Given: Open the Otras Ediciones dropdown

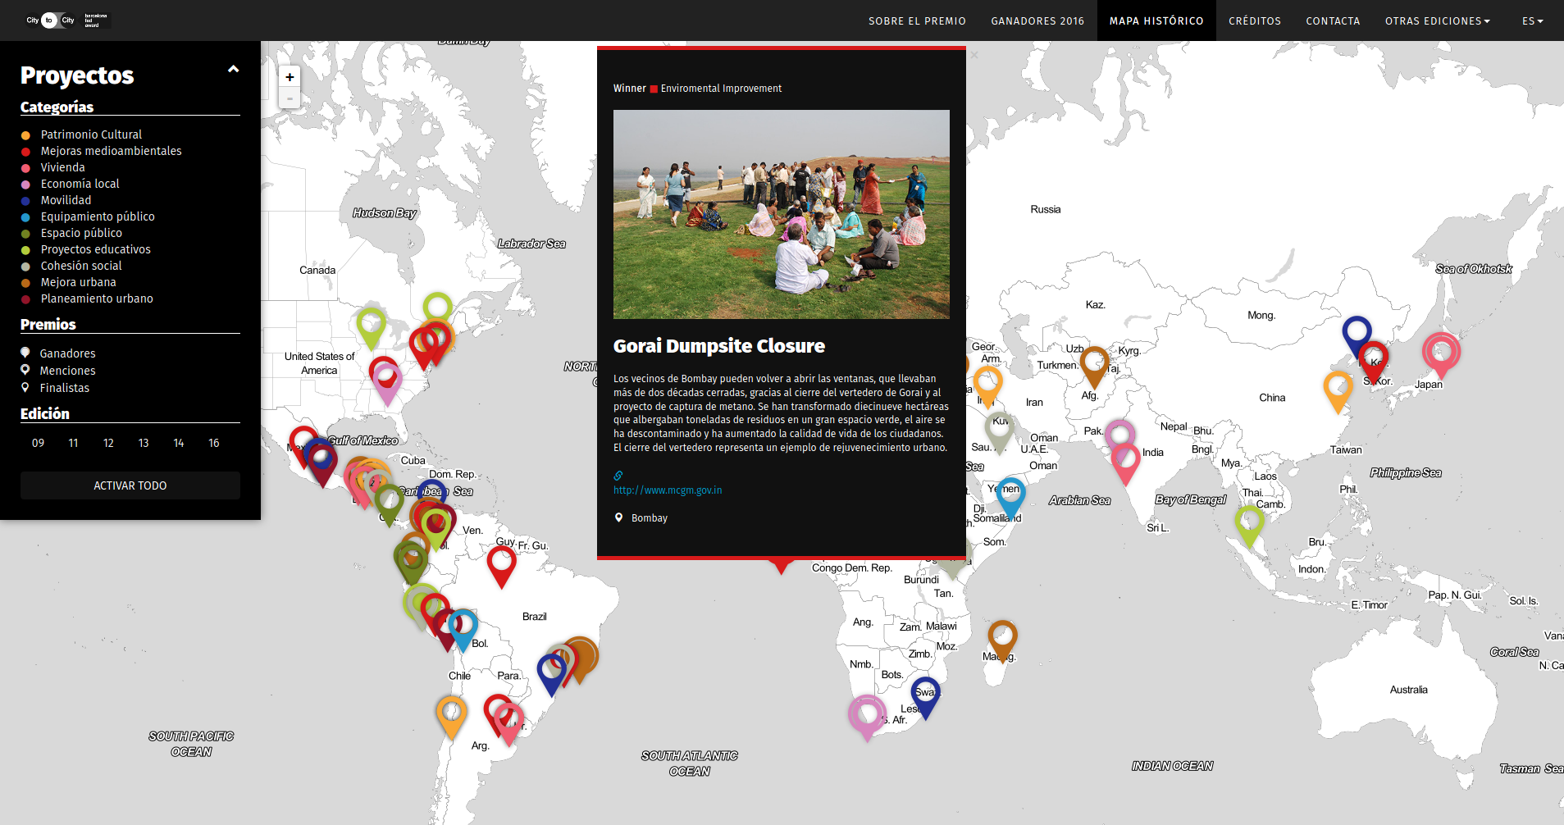Looking at the screenshot, I should click(1438, 21).
